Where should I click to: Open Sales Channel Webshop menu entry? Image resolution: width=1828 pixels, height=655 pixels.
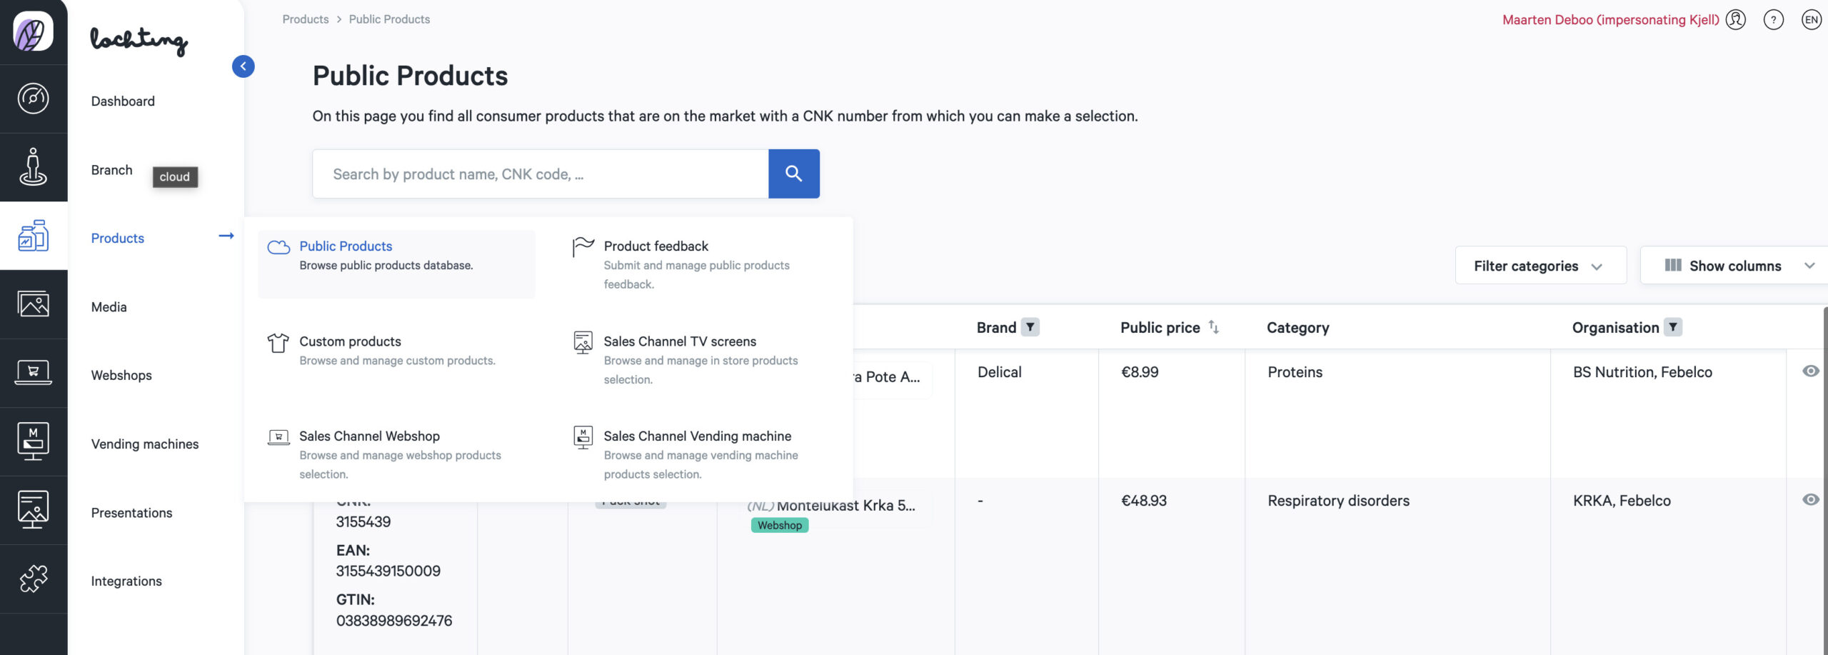369,436
